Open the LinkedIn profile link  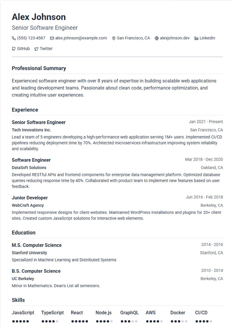pyautogui.click(x=207, y=38)
